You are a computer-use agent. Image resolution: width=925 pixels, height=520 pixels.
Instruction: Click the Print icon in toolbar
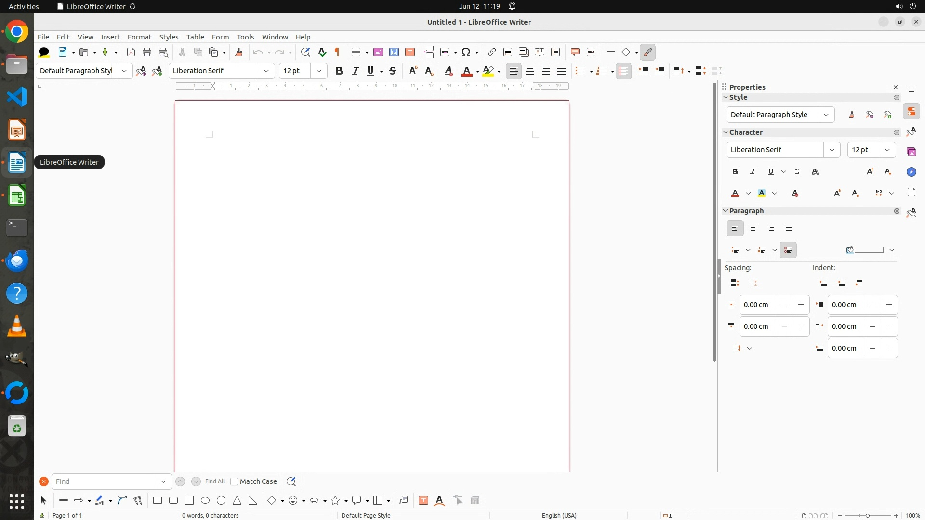pyautogui.click(x=147, y=52)
